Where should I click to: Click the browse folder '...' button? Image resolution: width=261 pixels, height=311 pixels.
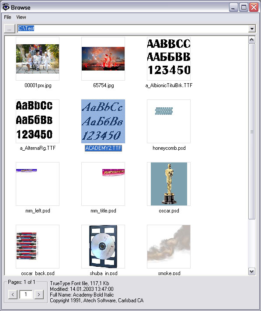pos(10,29)
